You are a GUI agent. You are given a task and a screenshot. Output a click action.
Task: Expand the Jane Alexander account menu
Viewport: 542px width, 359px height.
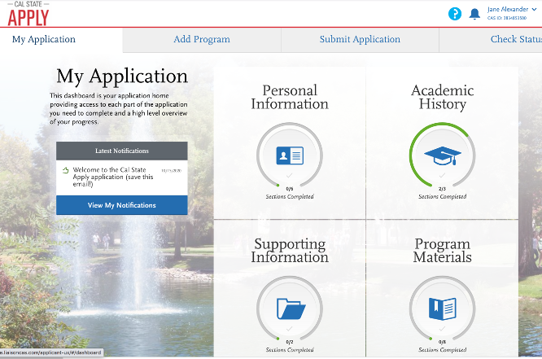(x=512, y=9)
